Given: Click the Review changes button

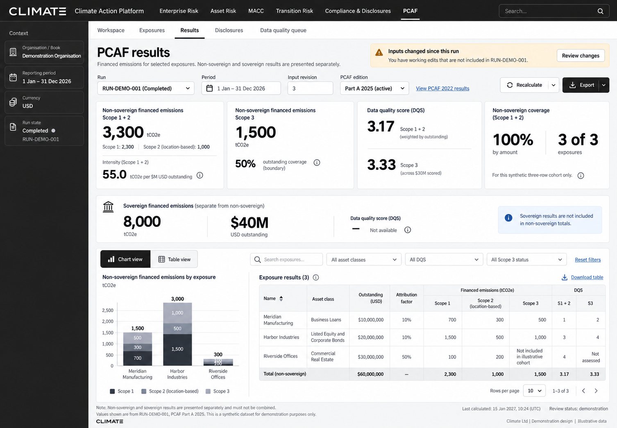Looking at the screenshot, I should 581,56.
